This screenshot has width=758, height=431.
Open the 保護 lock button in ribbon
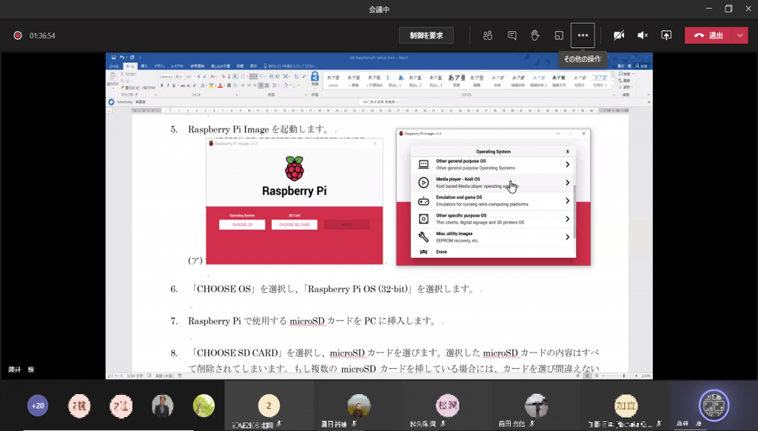315,79
